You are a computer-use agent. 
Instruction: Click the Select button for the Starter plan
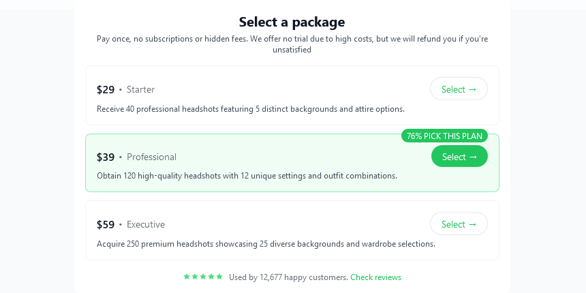459,89
